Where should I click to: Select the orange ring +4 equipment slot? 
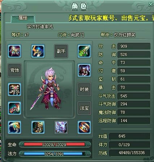[84, 127]
